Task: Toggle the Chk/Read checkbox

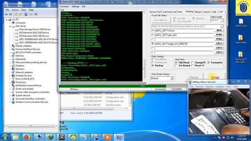Action: 176,63
